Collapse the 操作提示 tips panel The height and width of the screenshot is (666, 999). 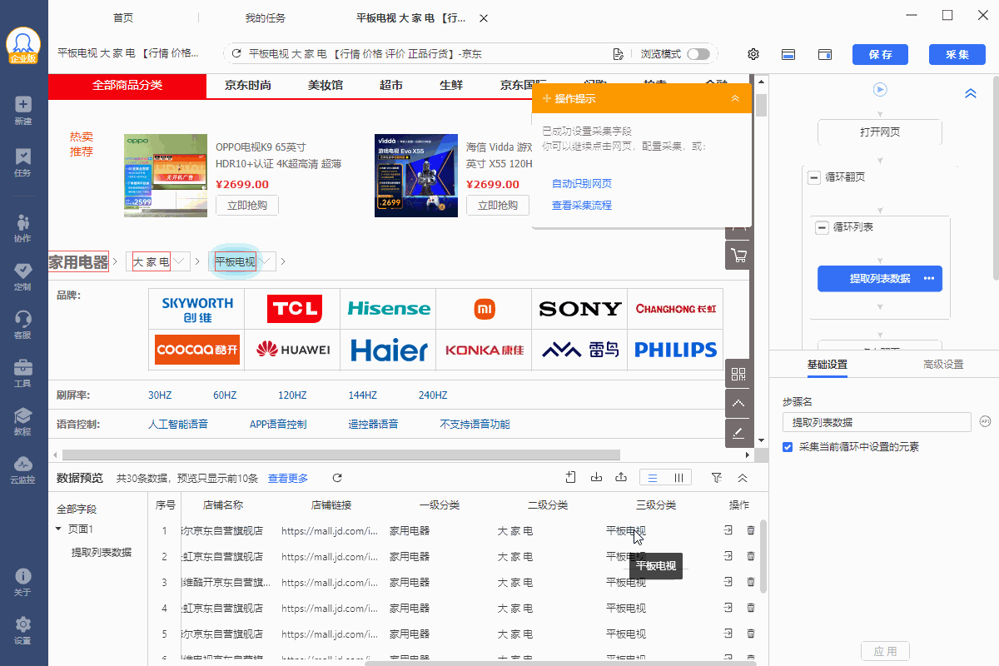pos(735,98)
